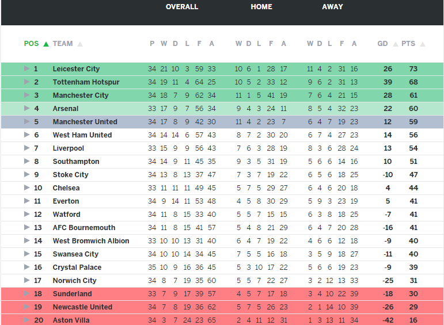Viewport: 444px width, 325px height.
Task: Click Leicester City's 73 points value
Action: point(413,69)
